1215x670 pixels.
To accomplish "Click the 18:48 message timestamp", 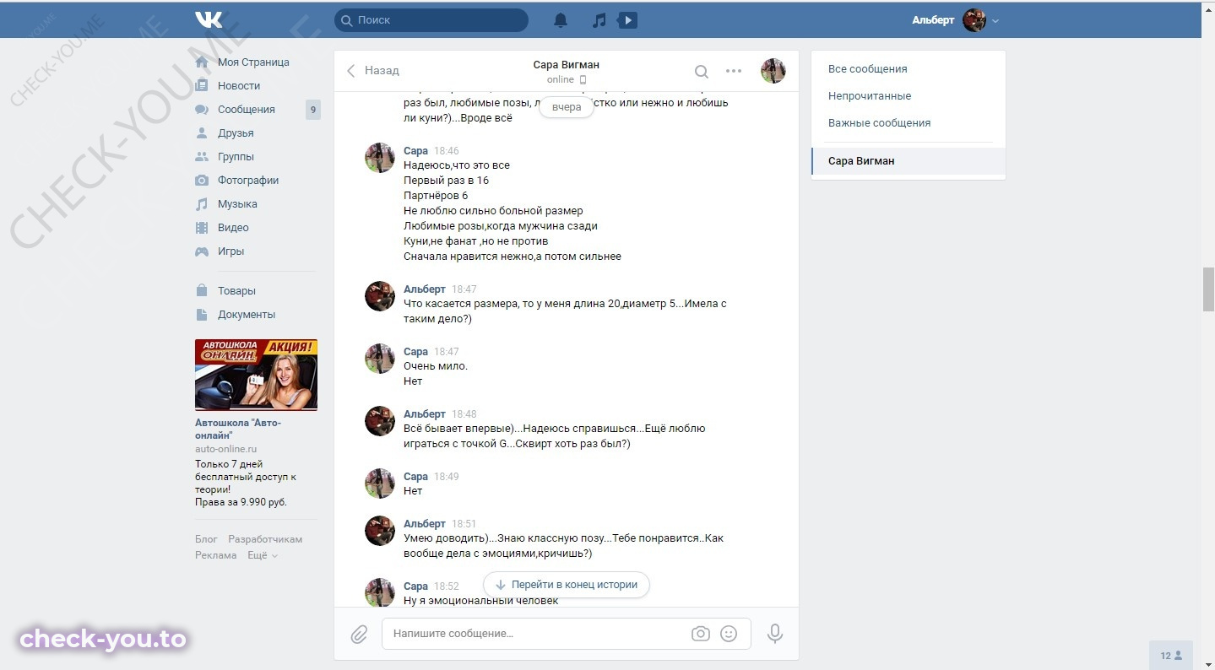I will [x=464, y=414].
